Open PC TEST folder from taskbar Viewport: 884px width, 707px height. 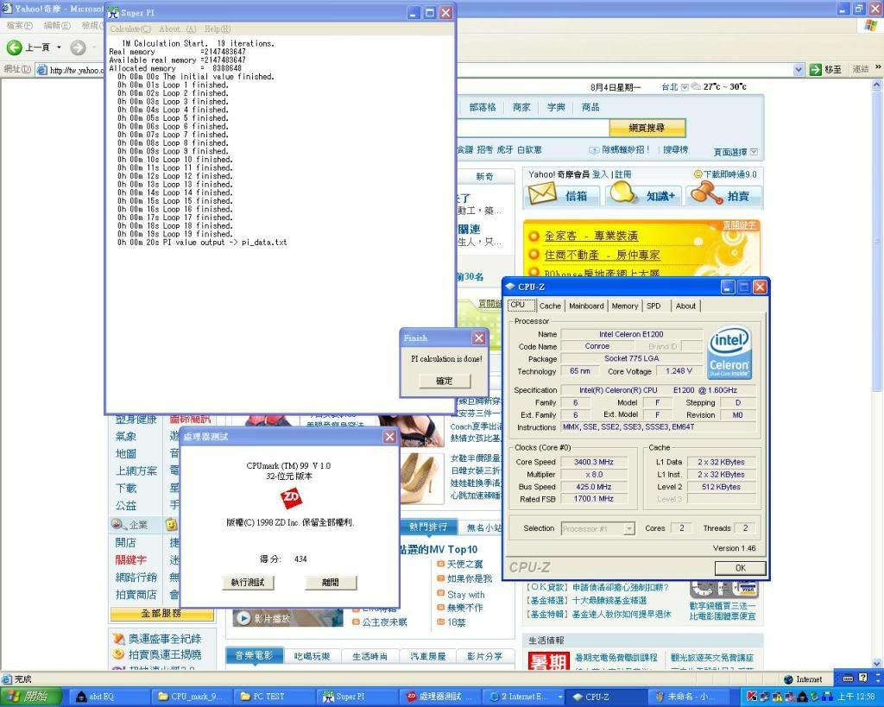[x=273, y=697]
